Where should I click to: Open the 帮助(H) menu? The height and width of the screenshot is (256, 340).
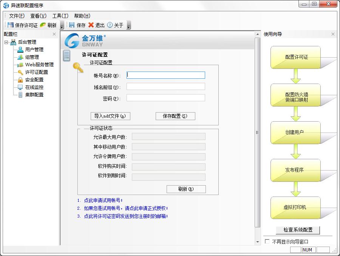[x=82, y=16]
